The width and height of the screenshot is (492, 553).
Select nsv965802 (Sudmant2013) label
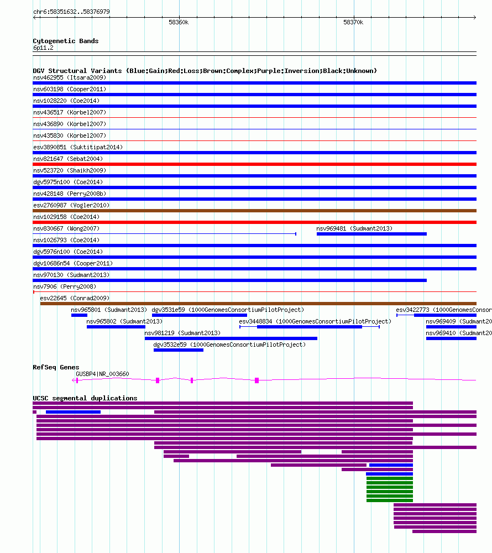click(124, 322)
